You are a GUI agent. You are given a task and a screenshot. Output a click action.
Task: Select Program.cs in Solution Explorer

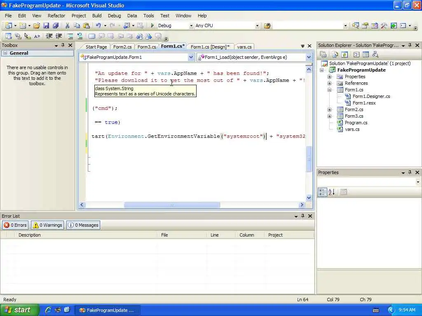tap(356, 123)
